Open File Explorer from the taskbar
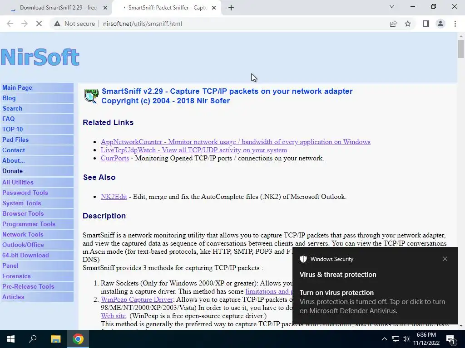Screen dimensions: 465x348 click(x=55, y=339)
